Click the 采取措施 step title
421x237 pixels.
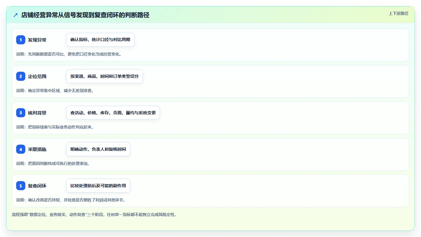[x=37, y=149]
